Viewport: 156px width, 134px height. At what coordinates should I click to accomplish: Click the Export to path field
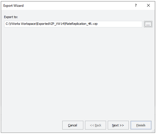73,24
